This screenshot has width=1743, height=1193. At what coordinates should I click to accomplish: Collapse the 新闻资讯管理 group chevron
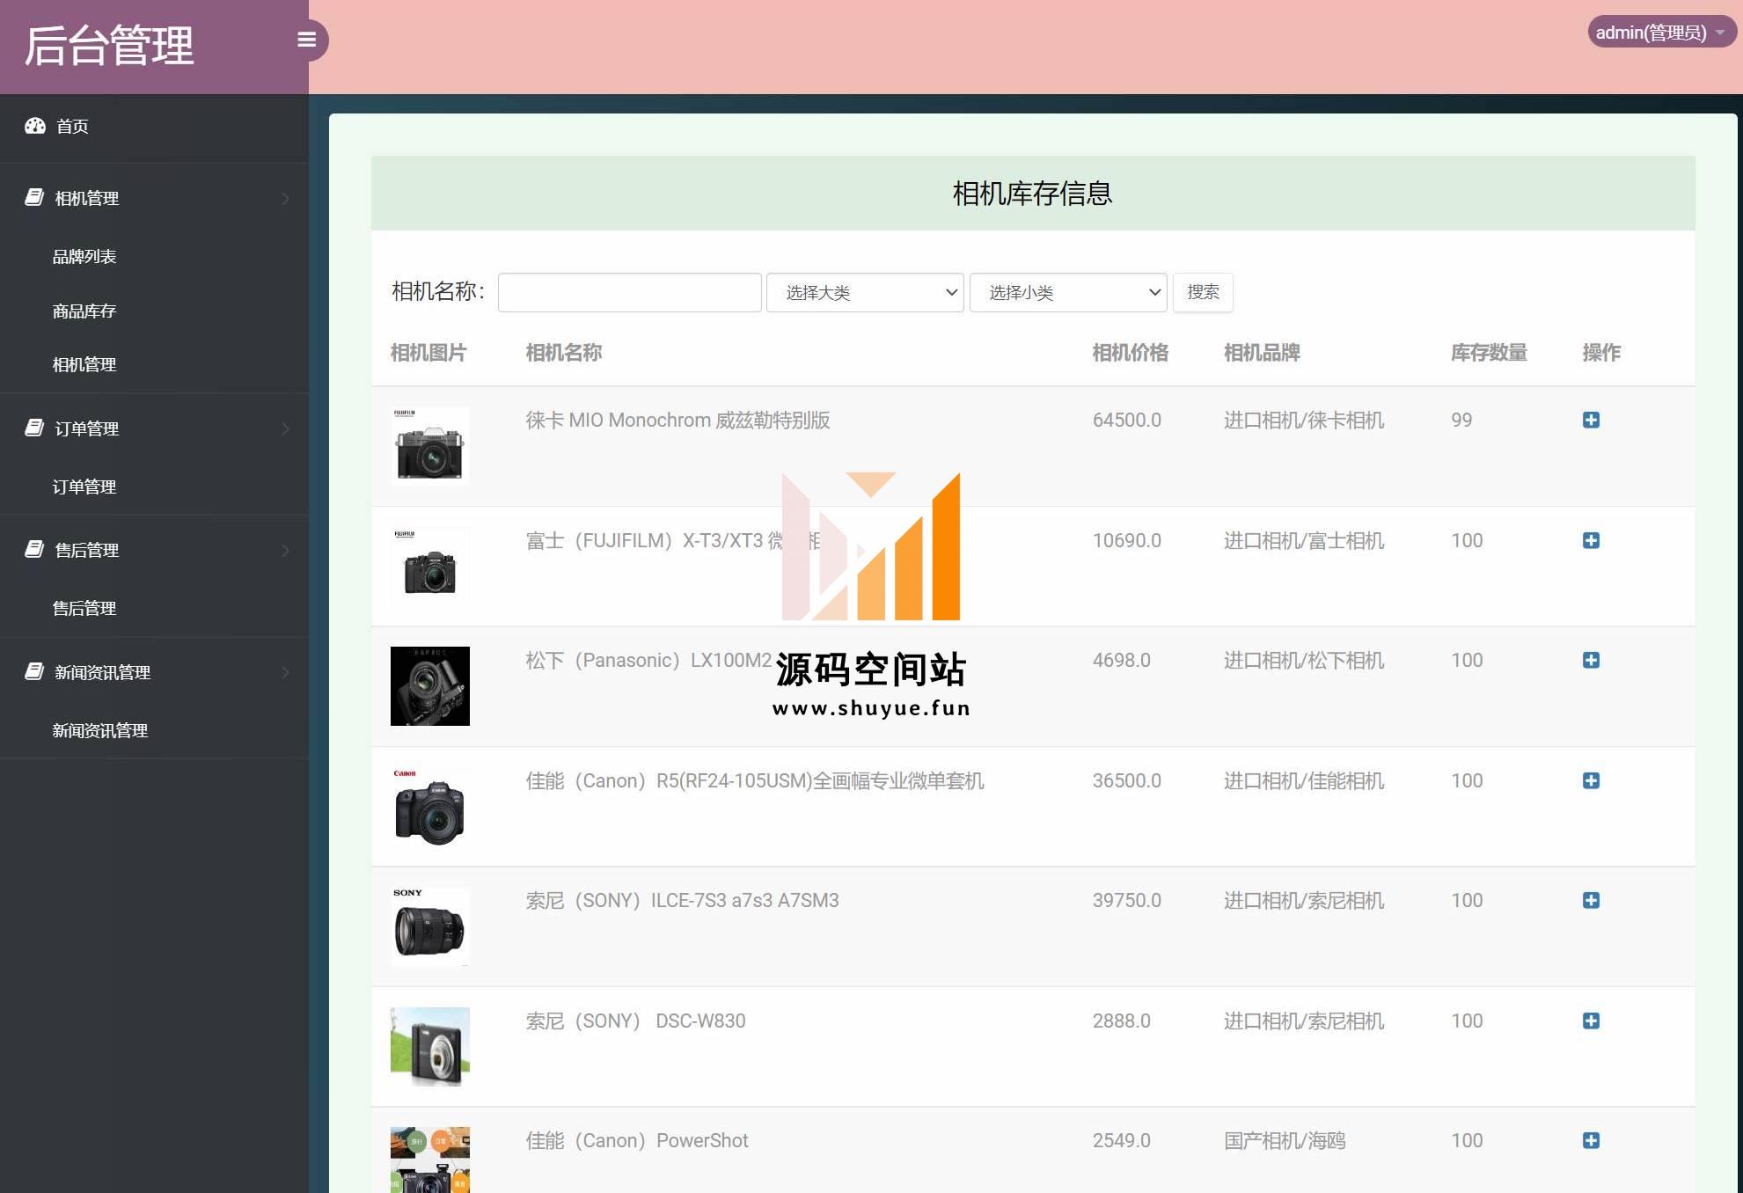point(285,672)
